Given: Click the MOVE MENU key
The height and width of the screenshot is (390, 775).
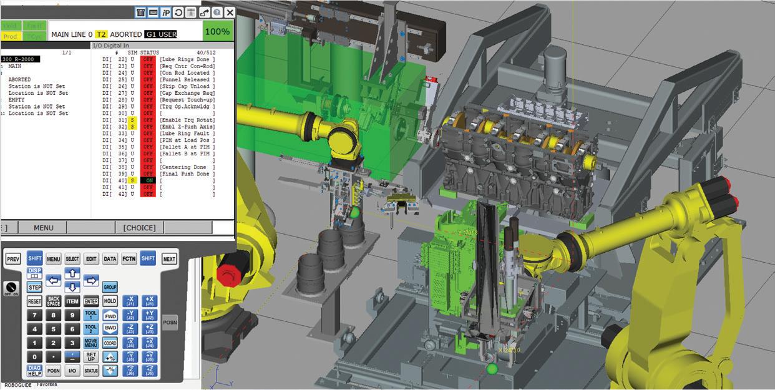Looking at the screenshot, I should coord(91,343).
